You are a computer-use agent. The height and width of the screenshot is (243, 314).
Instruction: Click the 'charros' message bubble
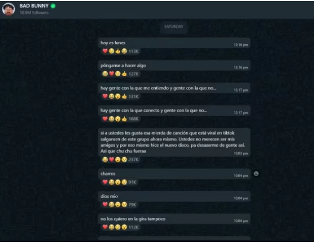pos(174,174)
